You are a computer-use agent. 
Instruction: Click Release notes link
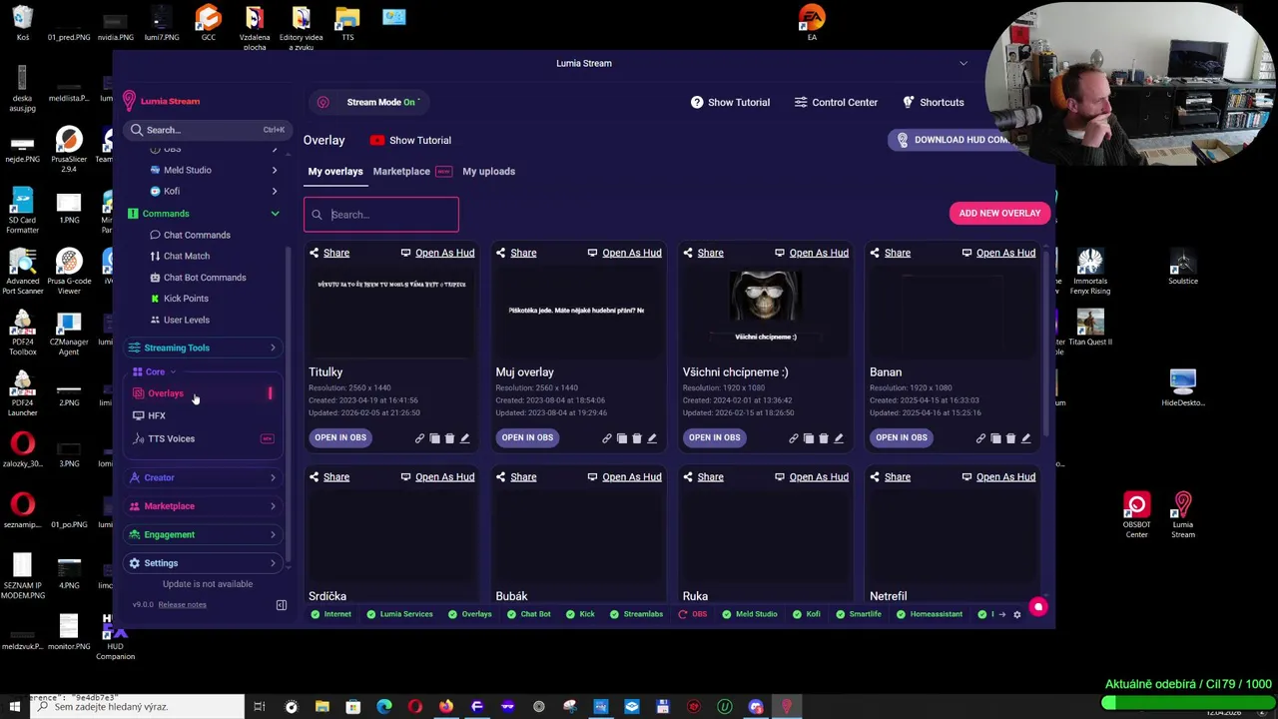coord(182,604)
